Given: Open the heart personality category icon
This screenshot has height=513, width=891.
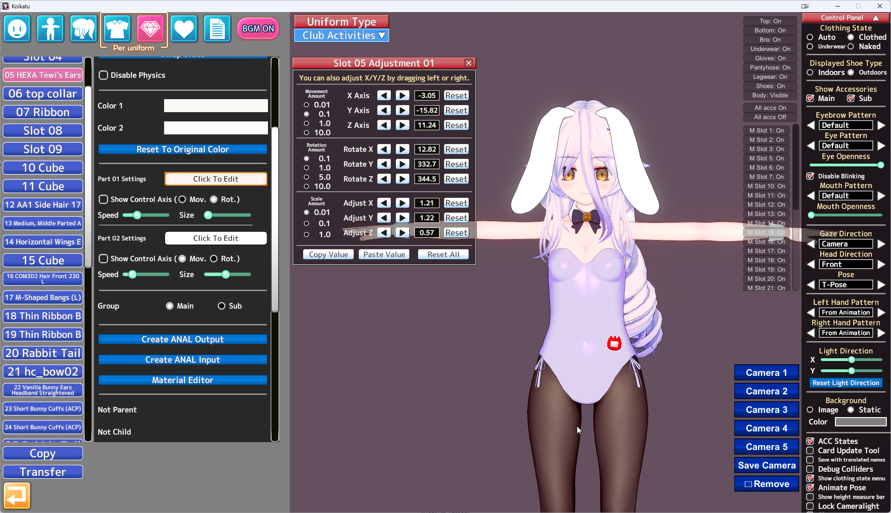Looking at the screenshot, I should tap(184, 29).
